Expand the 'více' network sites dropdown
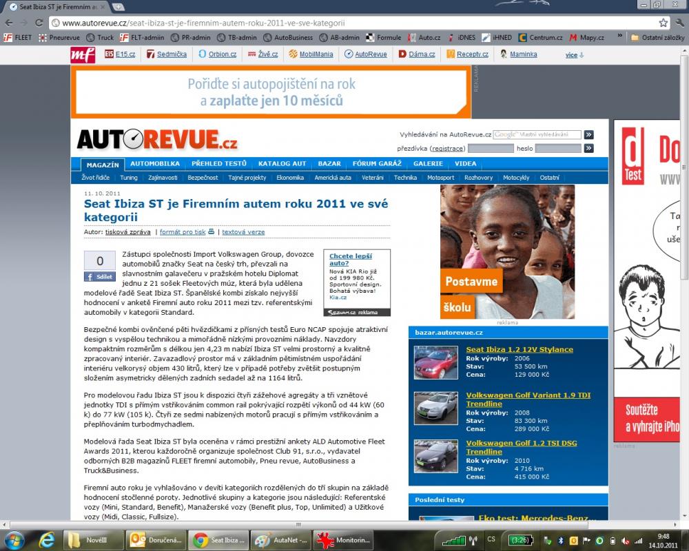Viewport: 689px width, 551px height. coord(575,55)
